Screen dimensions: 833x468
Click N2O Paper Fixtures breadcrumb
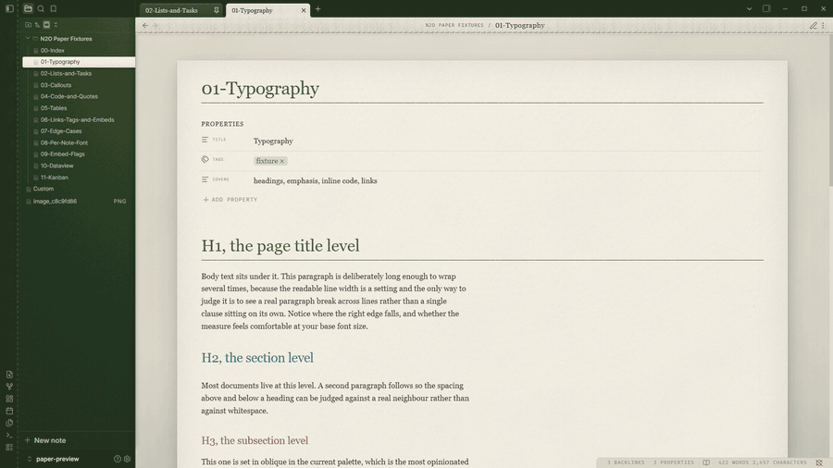click(454, 25)
